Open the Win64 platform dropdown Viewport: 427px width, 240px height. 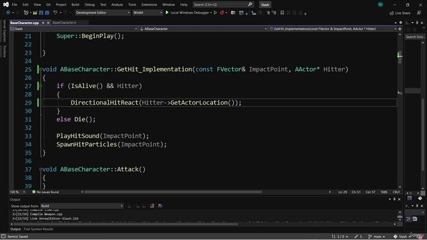pos(147,13)
